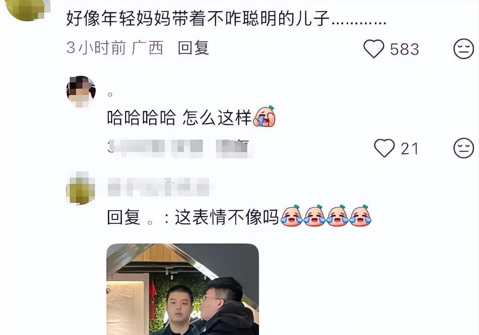479x335 pixels.
Task: Tap the 21 like count
Action: (x=410, y=149)
